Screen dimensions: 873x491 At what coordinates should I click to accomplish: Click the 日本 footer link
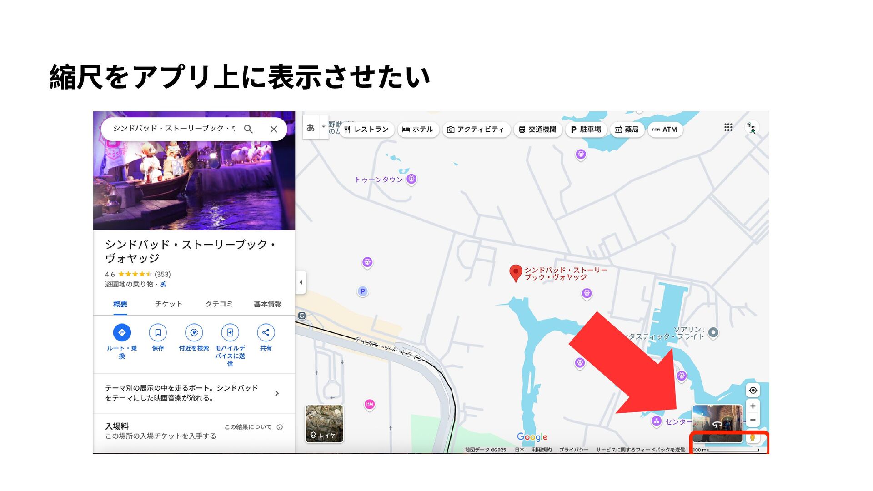pyautogui.click(x=519, y=450)
